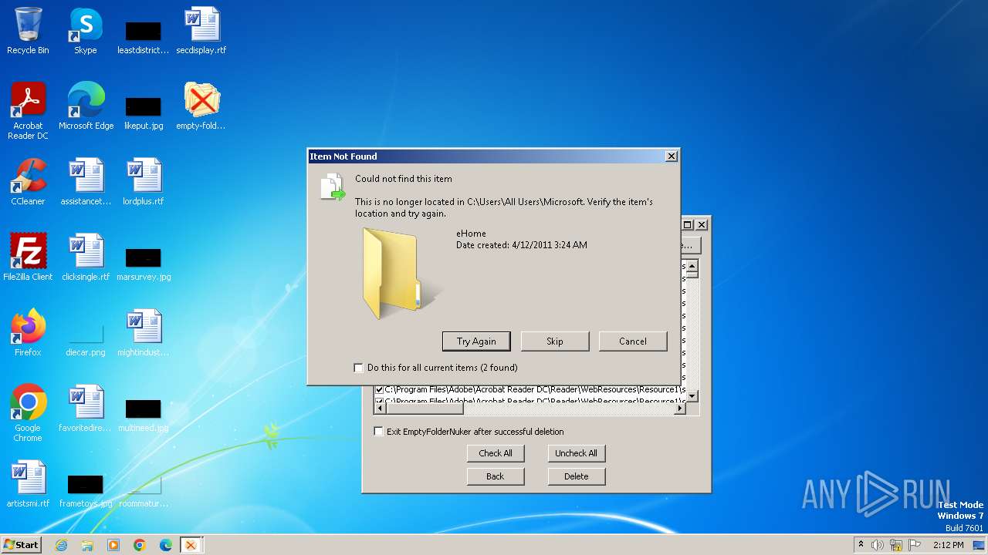Open clicksingle.rtf document icon
The height and width of the screenshot is (555, 988).
coord(86,257)
